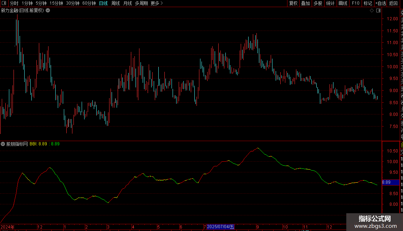Open 多股 multi-stock view

pyautogui.click(x=318, y=3)
